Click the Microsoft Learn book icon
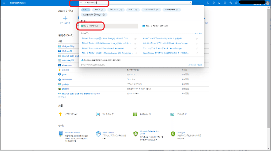Screen dimensions: 271x151 (x=61, y=134)
